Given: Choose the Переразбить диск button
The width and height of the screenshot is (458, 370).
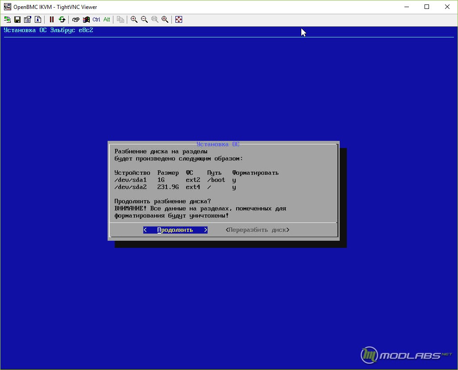Looking at the screenshot, I should [257, 230].
